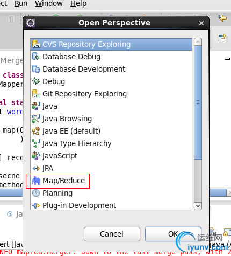Click the JPA arrows icon

(x=36, y=168)
